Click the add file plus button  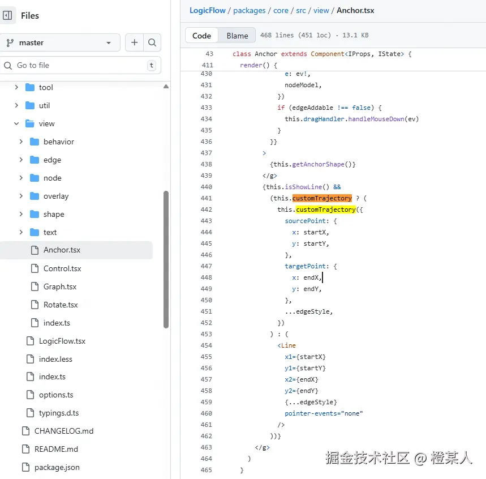pyautogui.click(x=134, y=42)
